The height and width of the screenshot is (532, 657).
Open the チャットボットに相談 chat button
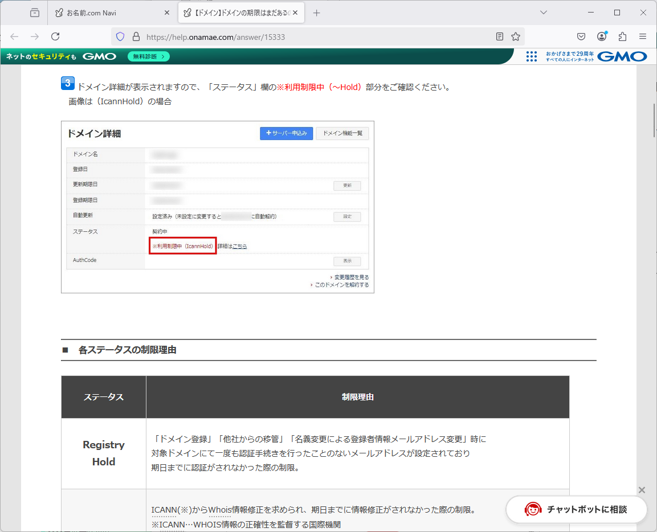(x=577, y=509)
